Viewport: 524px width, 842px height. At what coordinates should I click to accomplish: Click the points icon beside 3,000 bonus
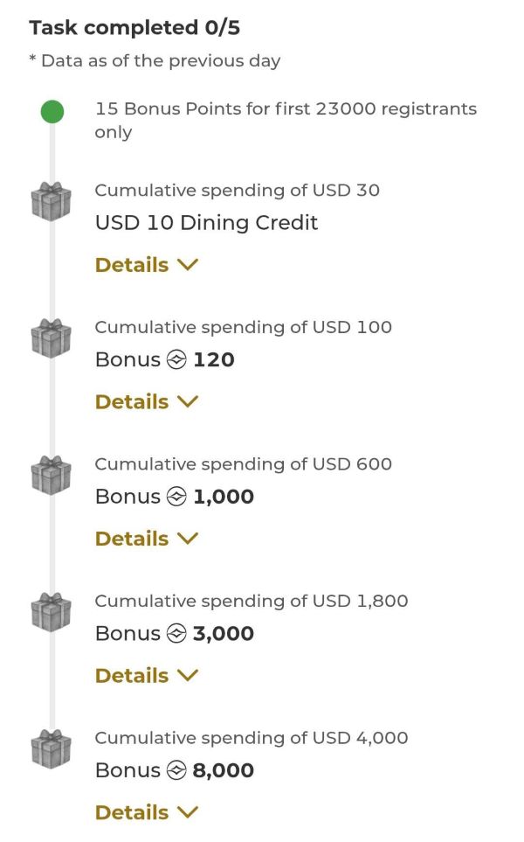176,634
